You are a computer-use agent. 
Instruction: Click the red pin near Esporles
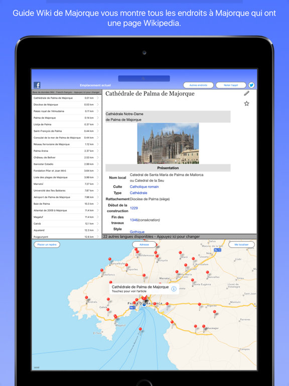click(x=126, y=266)
